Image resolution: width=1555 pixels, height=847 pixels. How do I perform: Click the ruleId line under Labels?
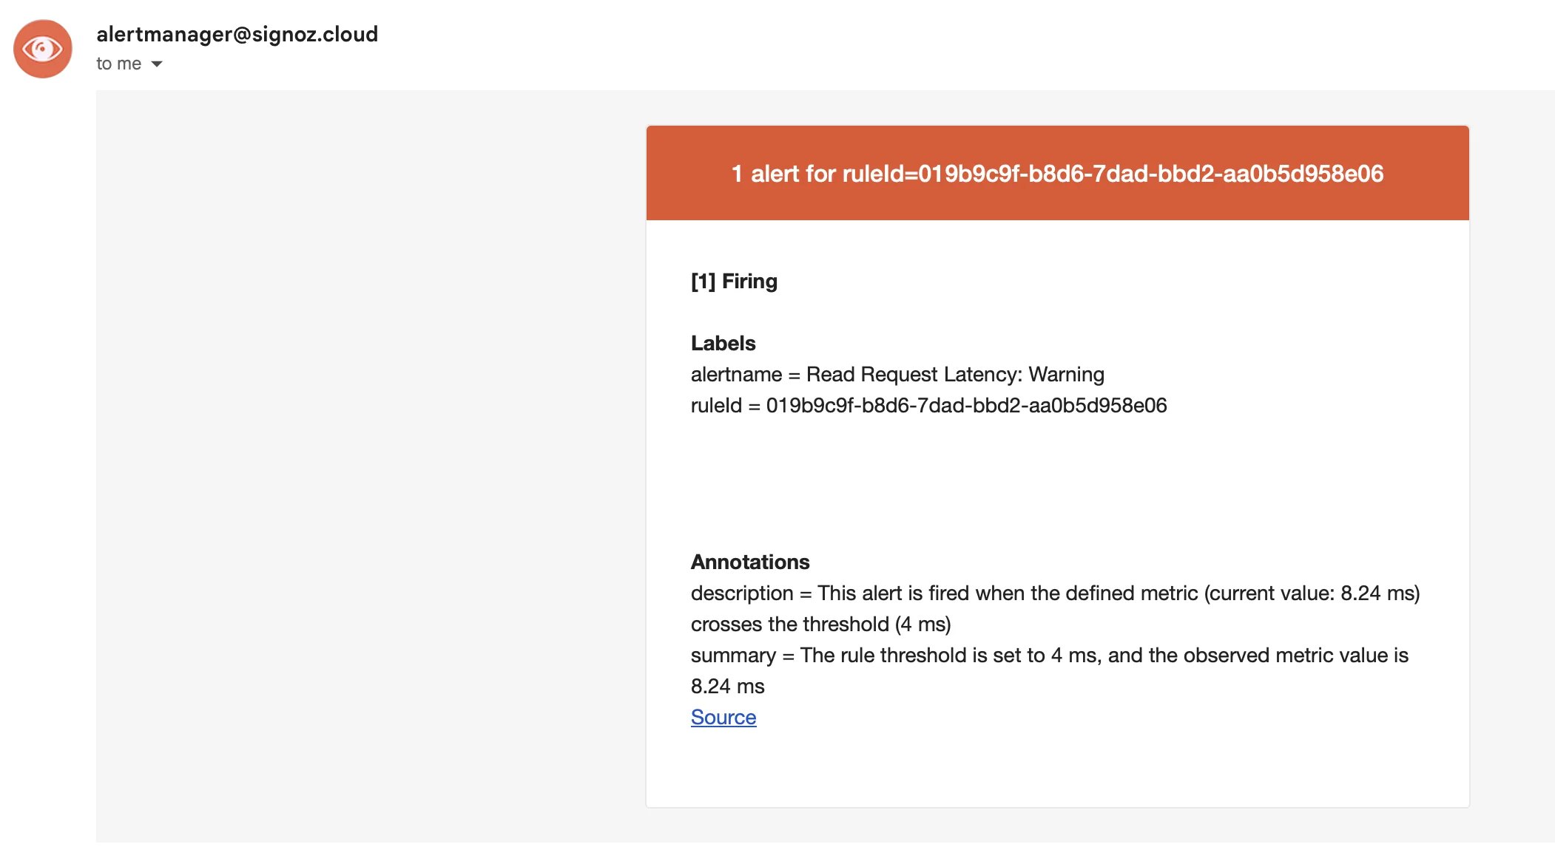(928, 406)
